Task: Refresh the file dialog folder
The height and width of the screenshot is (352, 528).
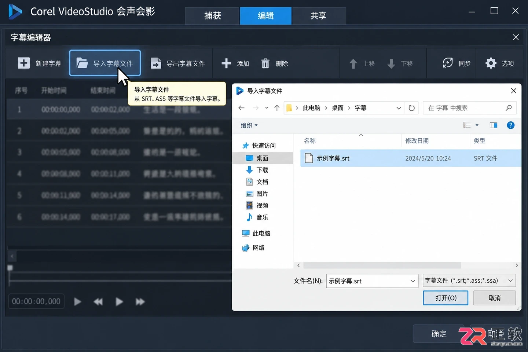Action: pyautogui.click(x=411, y=108)
